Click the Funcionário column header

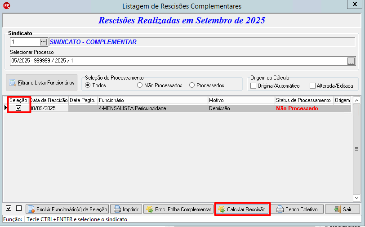tap(153, 100)
